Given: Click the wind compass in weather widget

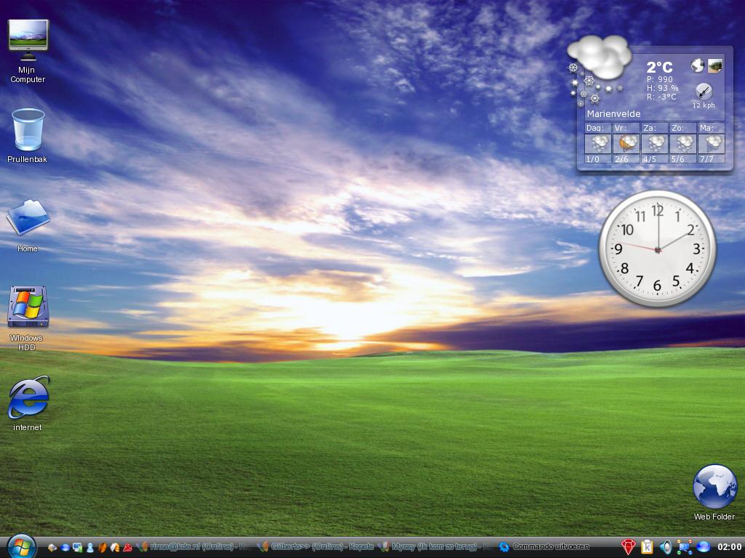Looking at the screenshot, I should click(704, 91).
